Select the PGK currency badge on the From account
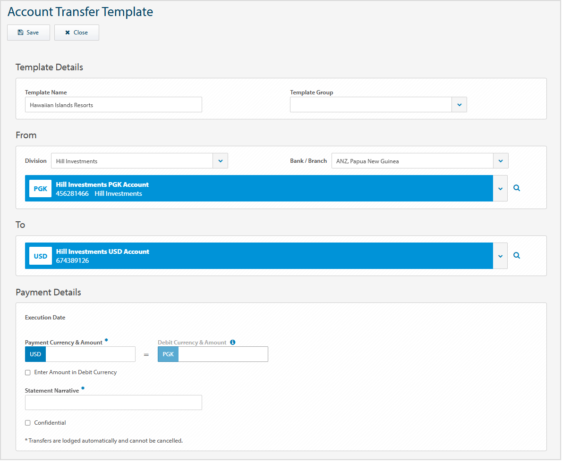Image resolution: width=562 pixels, height=461 pixels. (x=40, y=188)
